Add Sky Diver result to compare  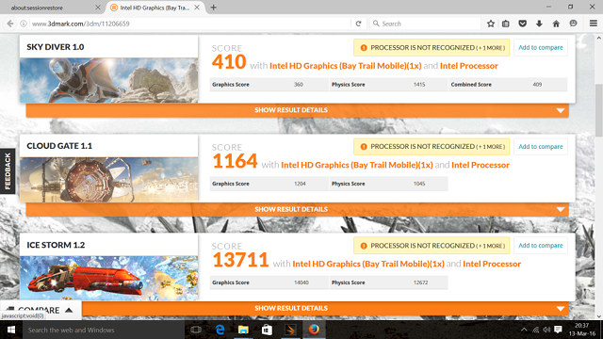click(540, 48)
